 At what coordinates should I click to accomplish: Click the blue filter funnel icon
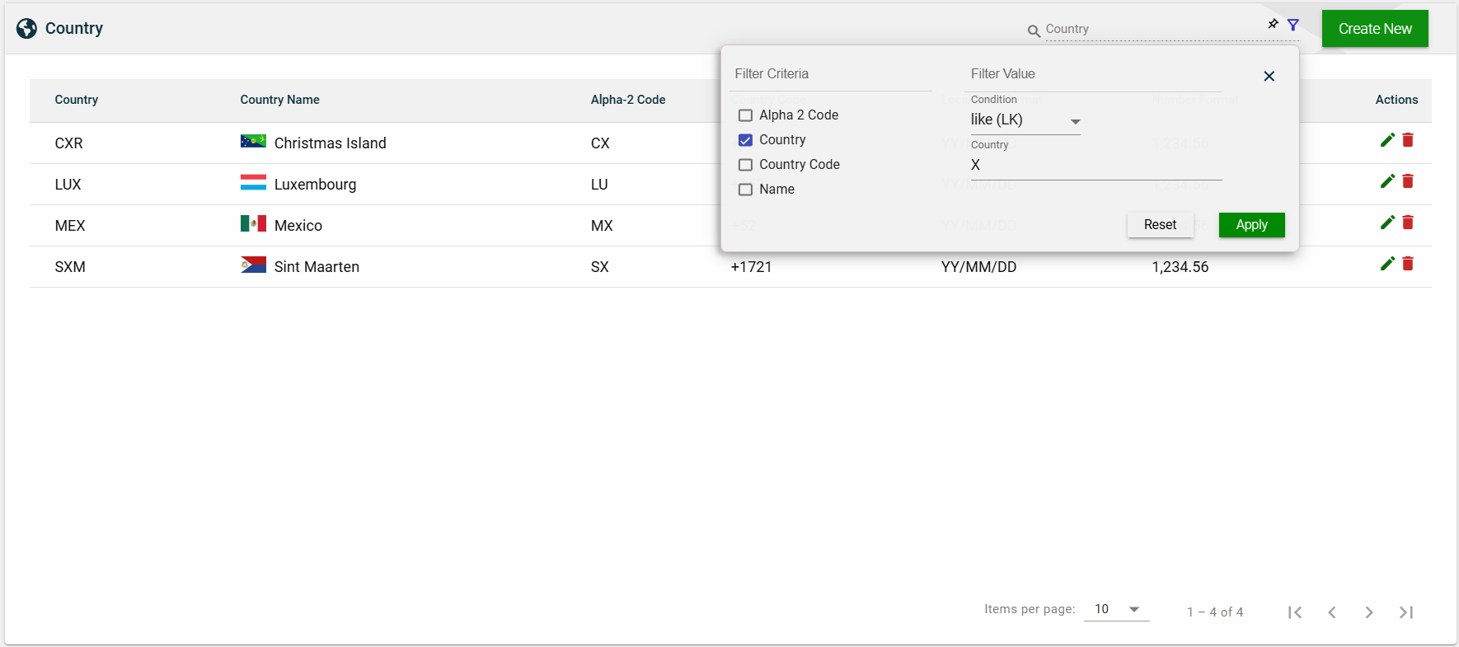point(1293,25)
